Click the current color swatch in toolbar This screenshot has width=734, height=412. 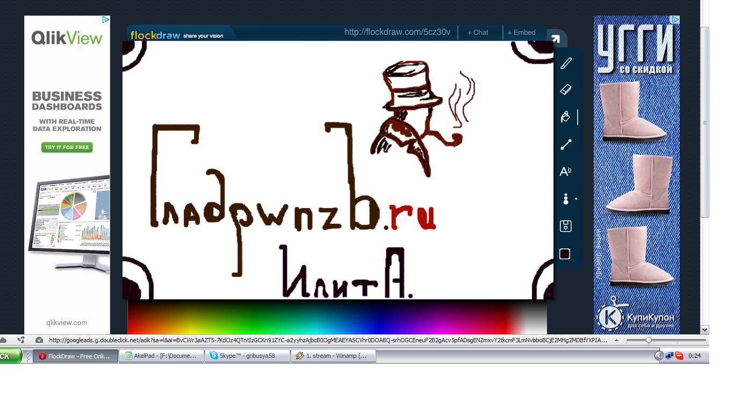pos(565,254)
